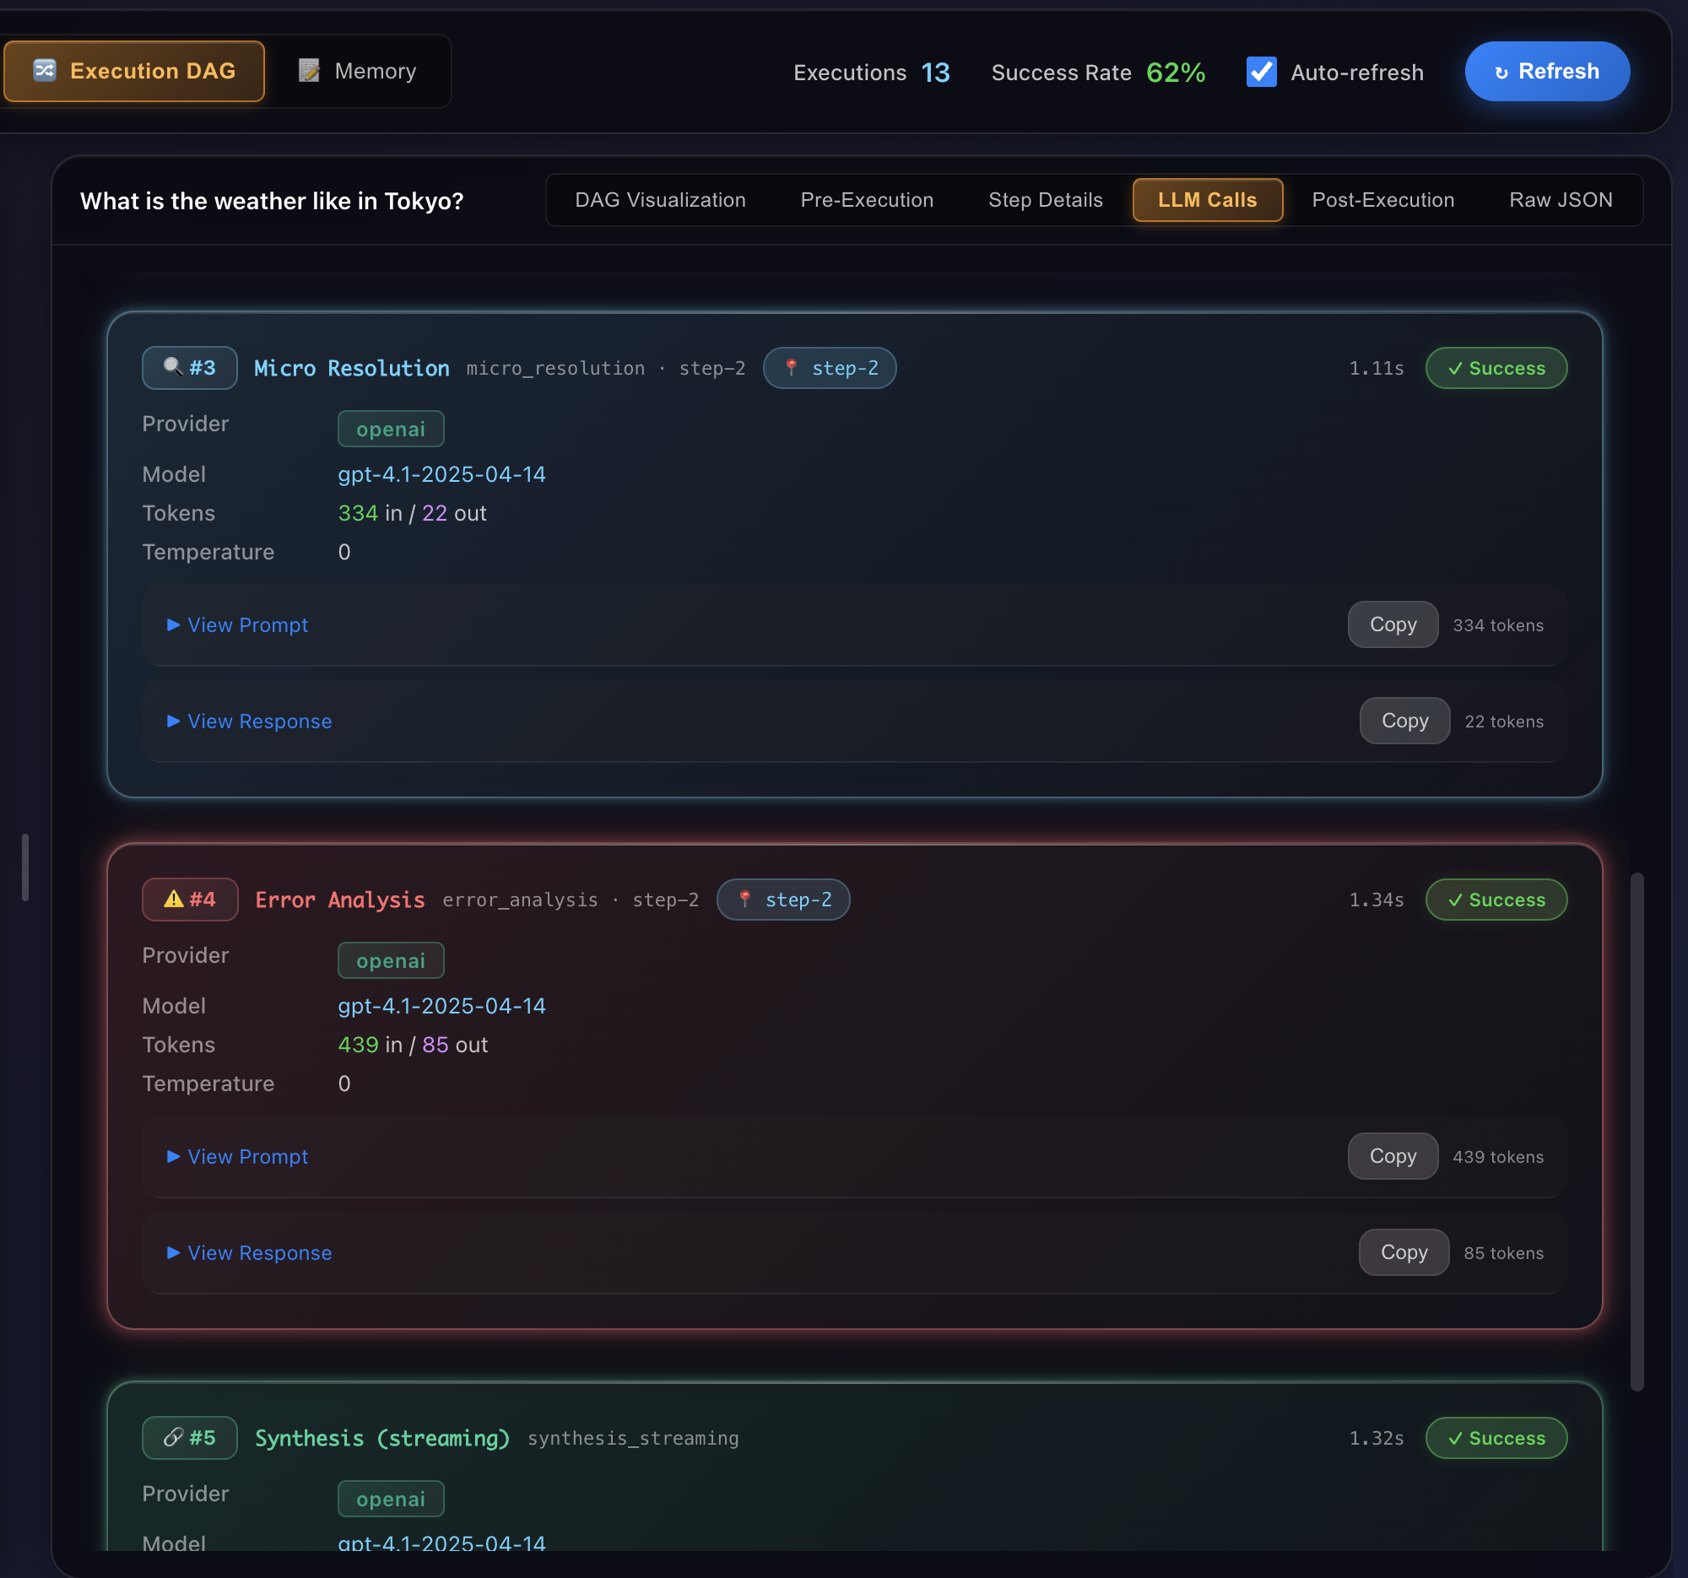
Task: Click the link icon on call #5
Action: (173, 1437)
